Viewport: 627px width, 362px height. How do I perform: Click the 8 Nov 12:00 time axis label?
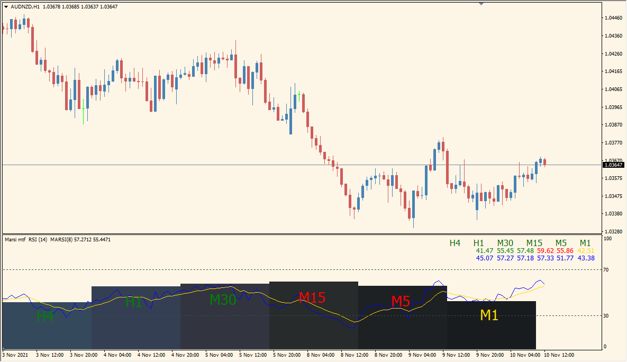click(355, 355)
